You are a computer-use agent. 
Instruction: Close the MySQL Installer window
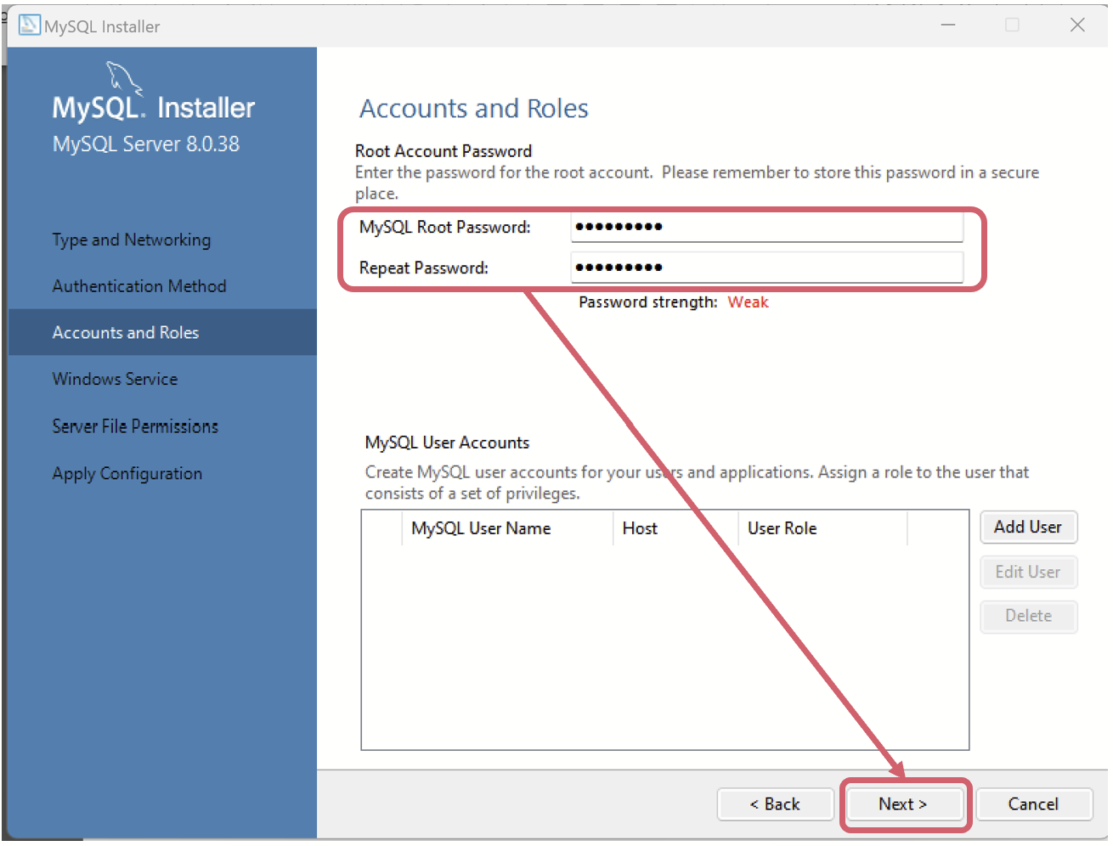pos(1077,25)
